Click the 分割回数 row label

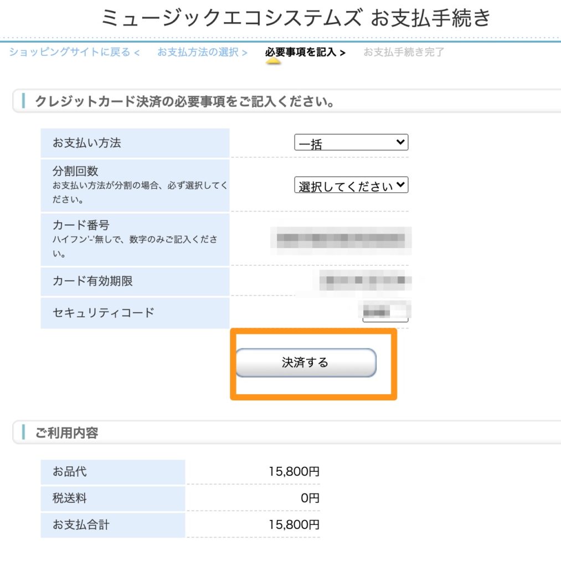75,171
